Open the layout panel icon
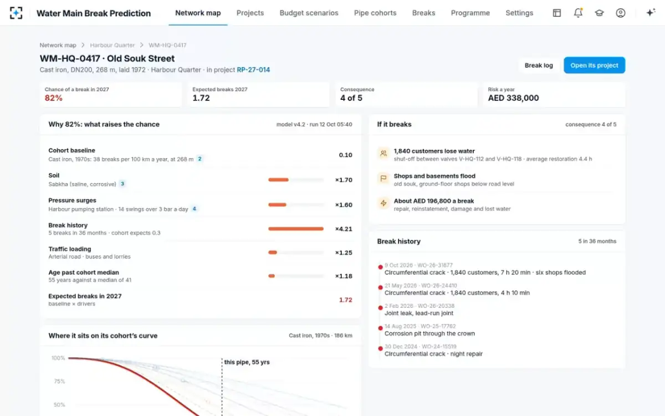Screen dimensions: 665x416 click(557, 13)
